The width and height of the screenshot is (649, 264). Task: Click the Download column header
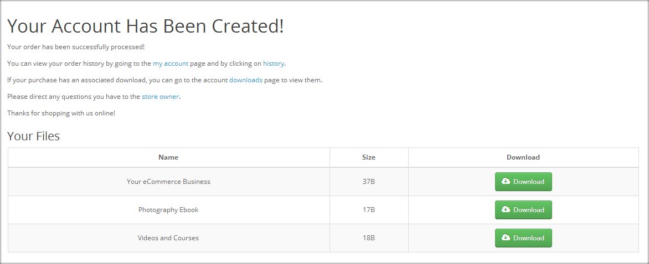523,157
